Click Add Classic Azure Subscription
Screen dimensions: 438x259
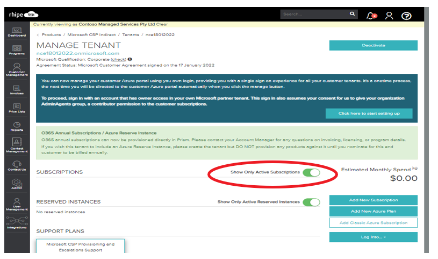click(x=373, y=223)
